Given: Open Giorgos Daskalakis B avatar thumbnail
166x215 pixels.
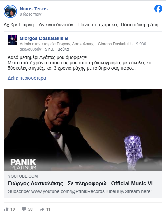Looking at the screenshot, I should pyautogui.click(x=12, y=40).
